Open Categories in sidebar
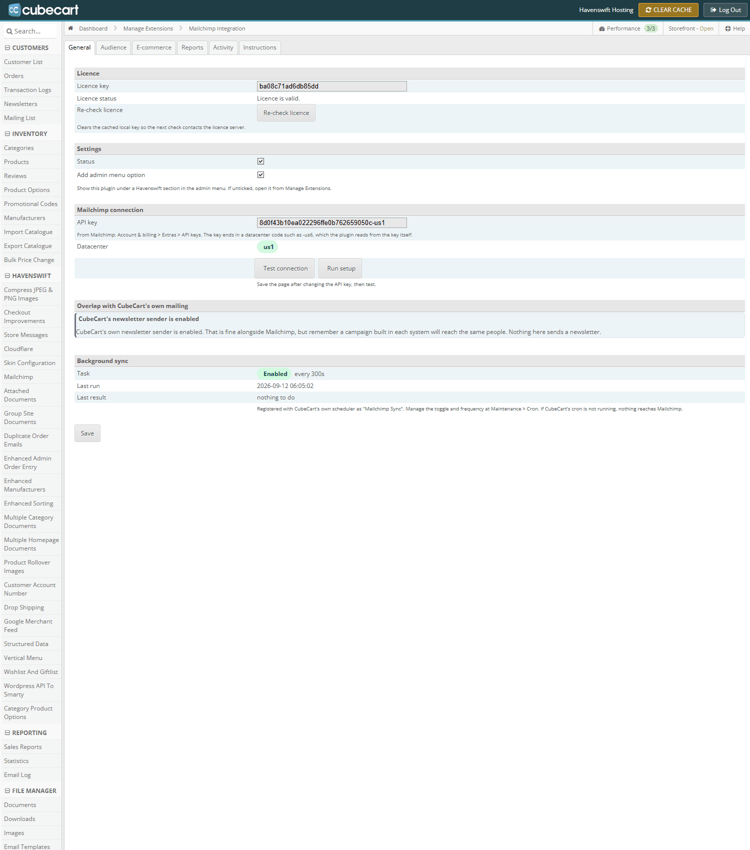Viewport: 750px width, 850px height. pos(19,148)
